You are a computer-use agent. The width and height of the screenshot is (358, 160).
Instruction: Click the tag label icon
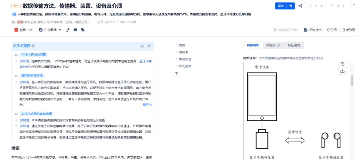83,30
